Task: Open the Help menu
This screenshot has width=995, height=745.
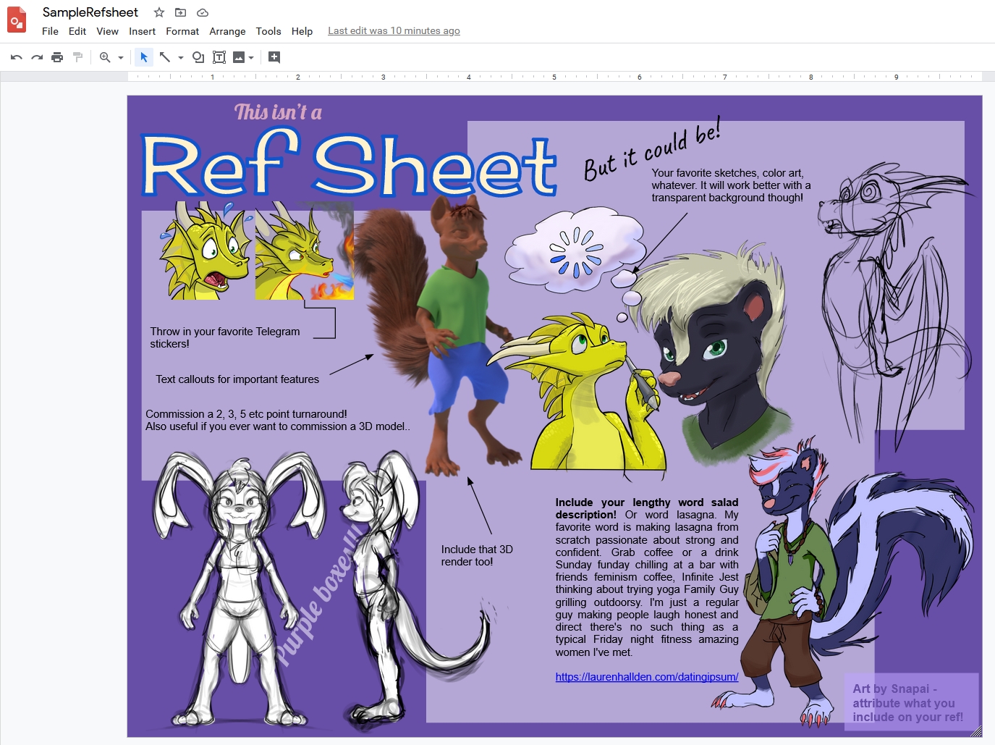Action: pyautogui.click(x=302, y=31)
